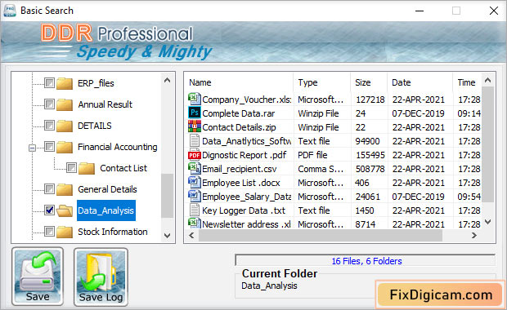
Task: Tick the Stock Information checkbox
Action: click(49, 232)
